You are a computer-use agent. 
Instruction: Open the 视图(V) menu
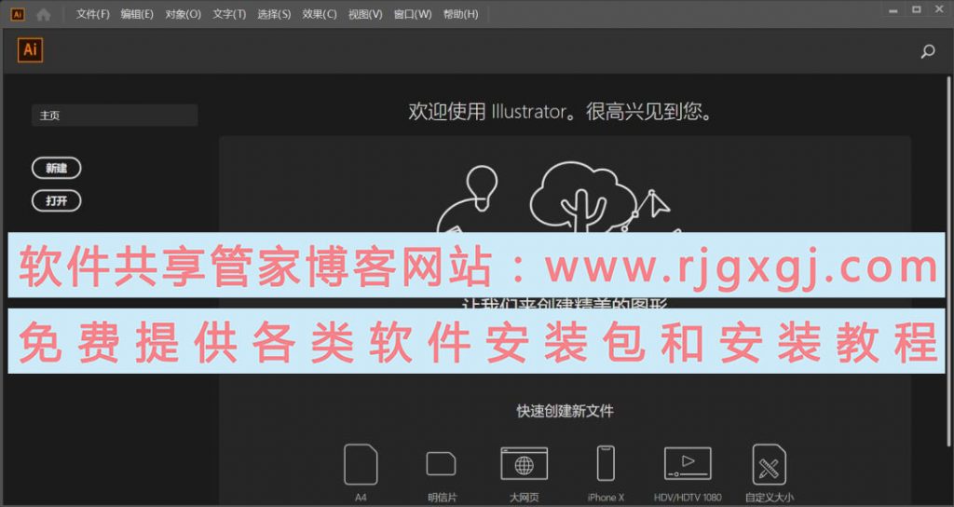click(365, 14)
